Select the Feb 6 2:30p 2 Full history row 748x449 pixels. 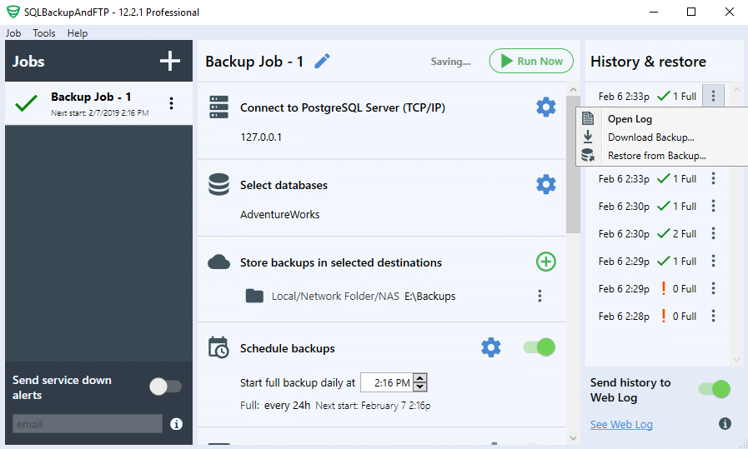click(657, 233)
